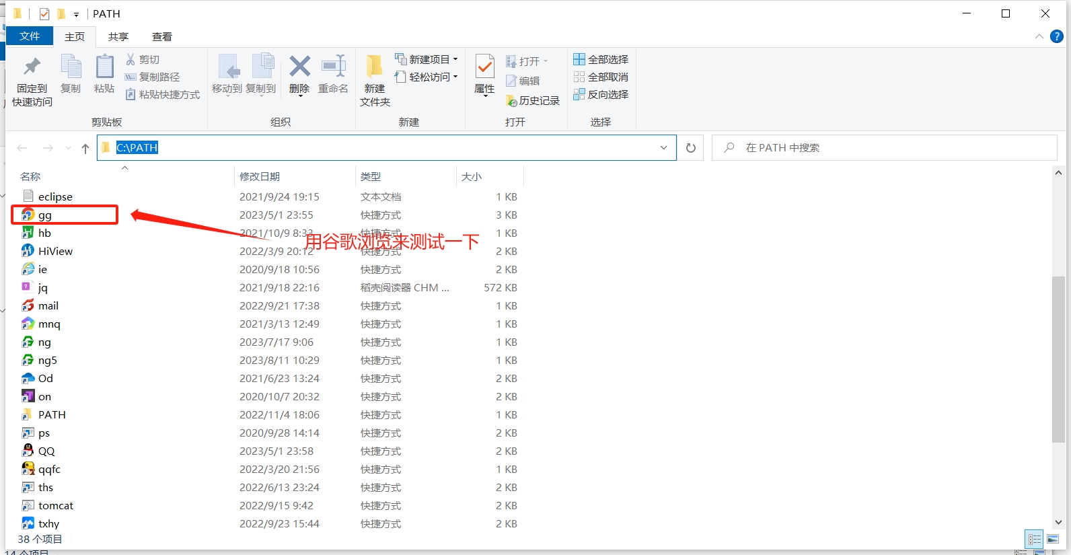The width and height of the screenshot is (1071, 555).
Task: Open the New Item (新建项目) dropdown
Action: (x=427, y=59)
